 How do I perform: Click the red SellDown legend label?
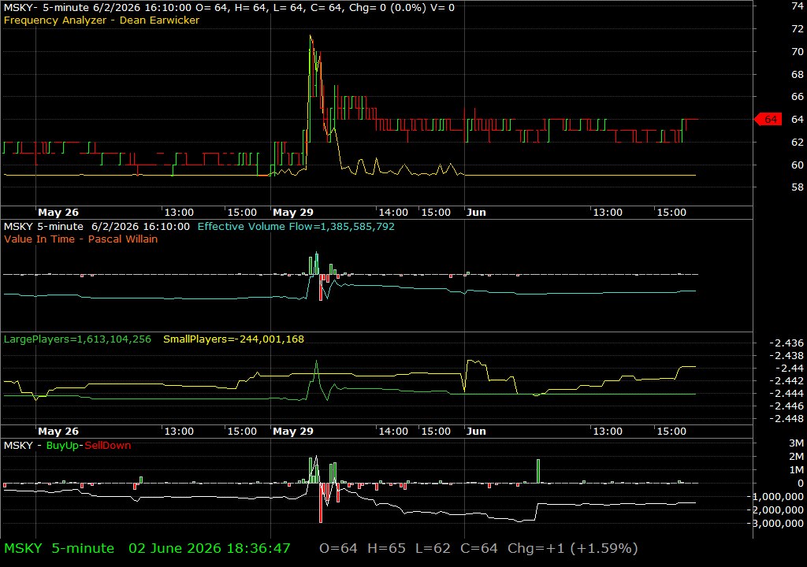[107, 446]
